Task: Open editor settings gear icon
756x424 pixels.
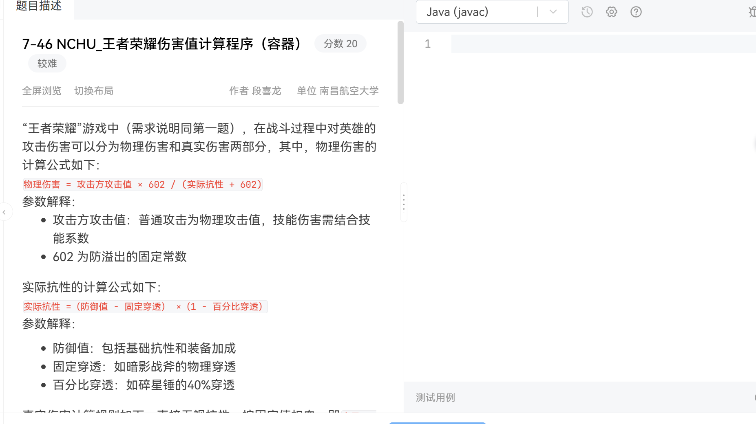Action: (611, 12)
